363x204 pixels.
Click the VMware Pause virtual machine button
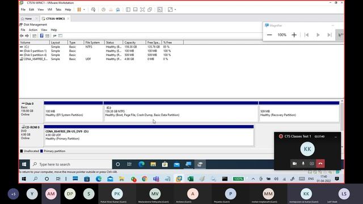coord(79,10)
